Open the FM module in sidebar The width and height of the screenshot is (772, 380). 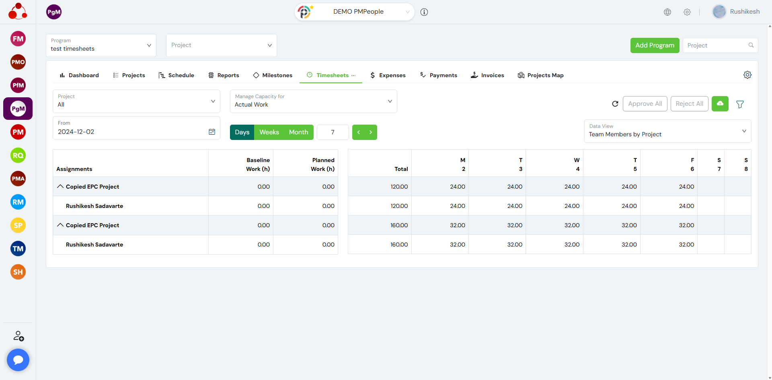pos(18,39)
